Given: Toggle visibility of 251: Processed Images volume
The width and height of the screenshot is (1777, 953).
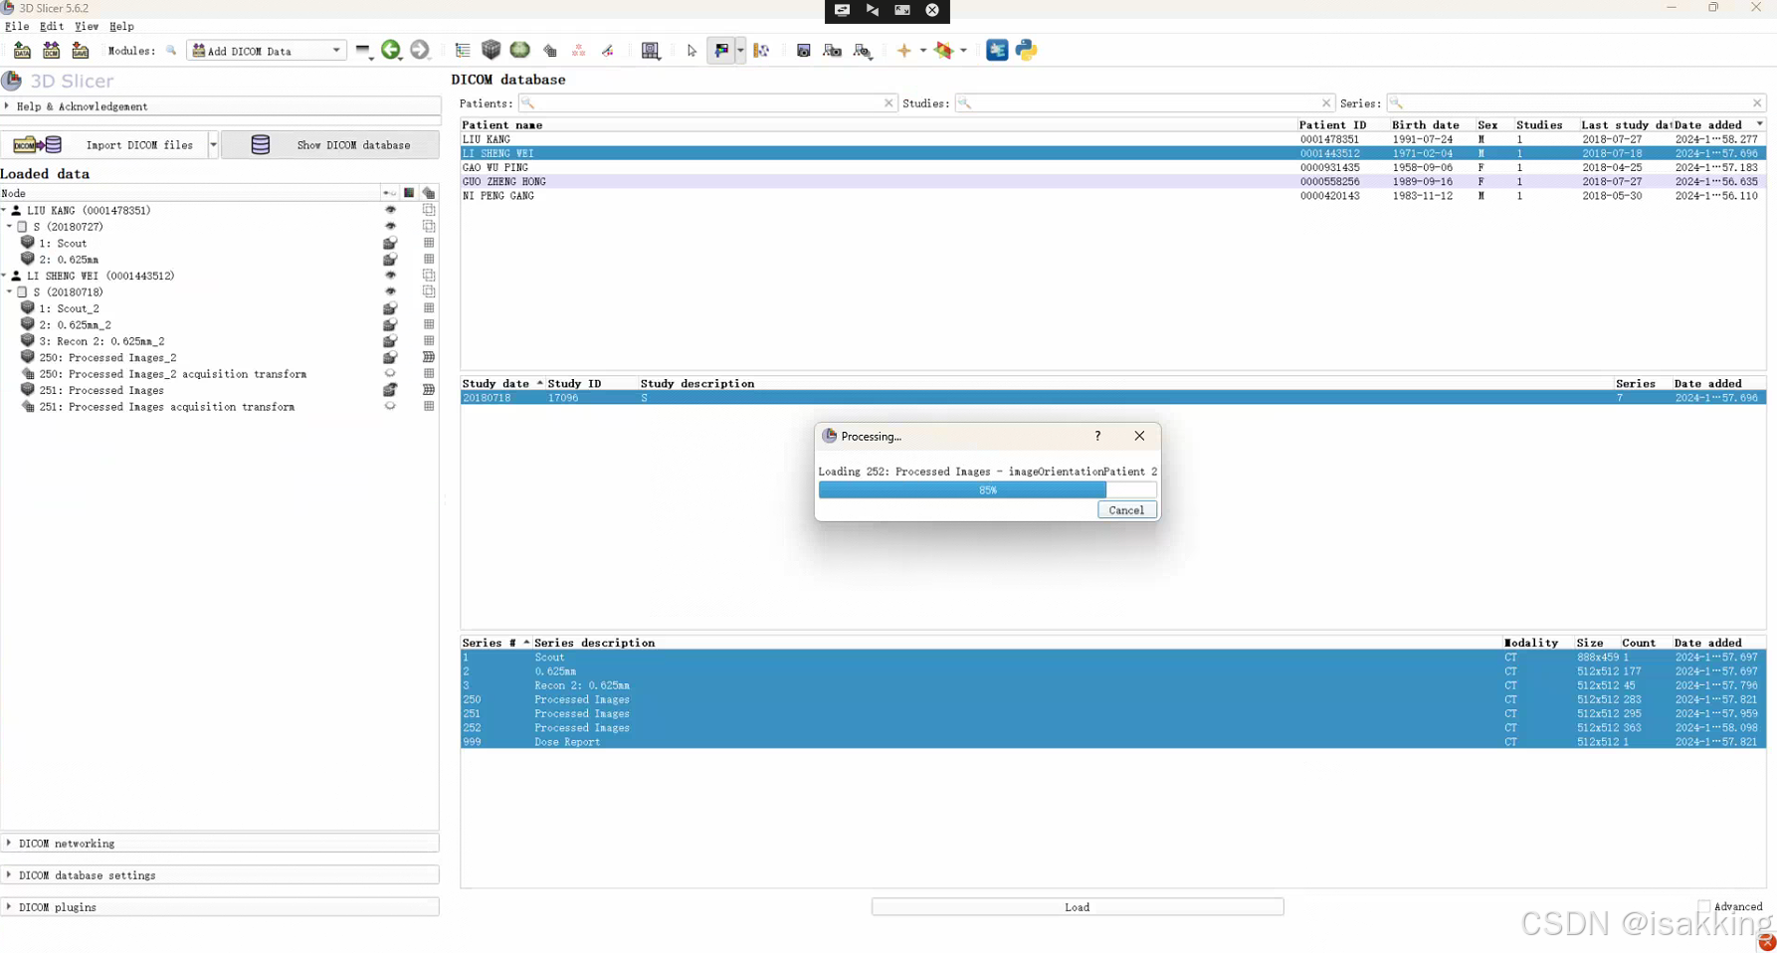Looking at the screenshot, I should click(x=390, y=390).
